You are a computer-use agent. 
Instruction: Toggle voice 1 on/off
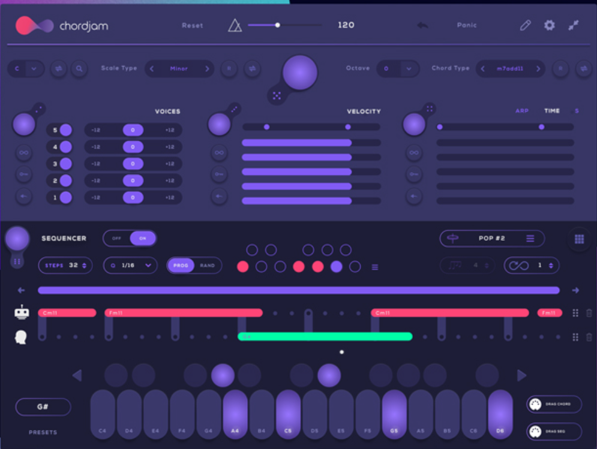65,197
